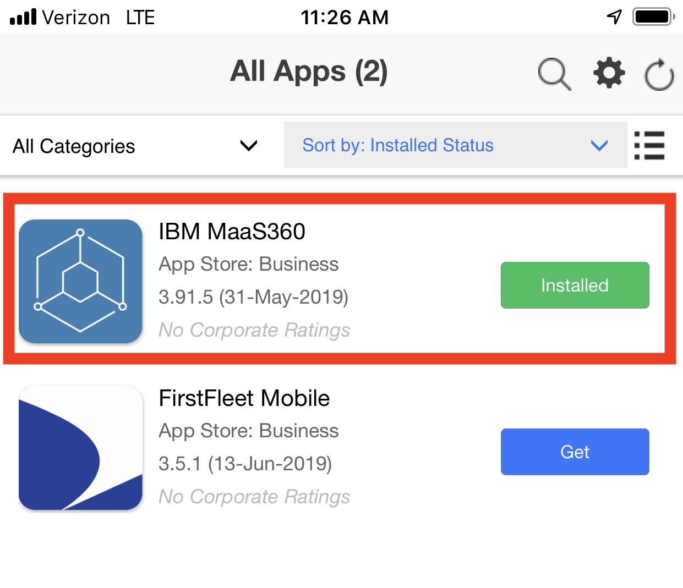Tap the cellular signal bars icon

[23, 18]
